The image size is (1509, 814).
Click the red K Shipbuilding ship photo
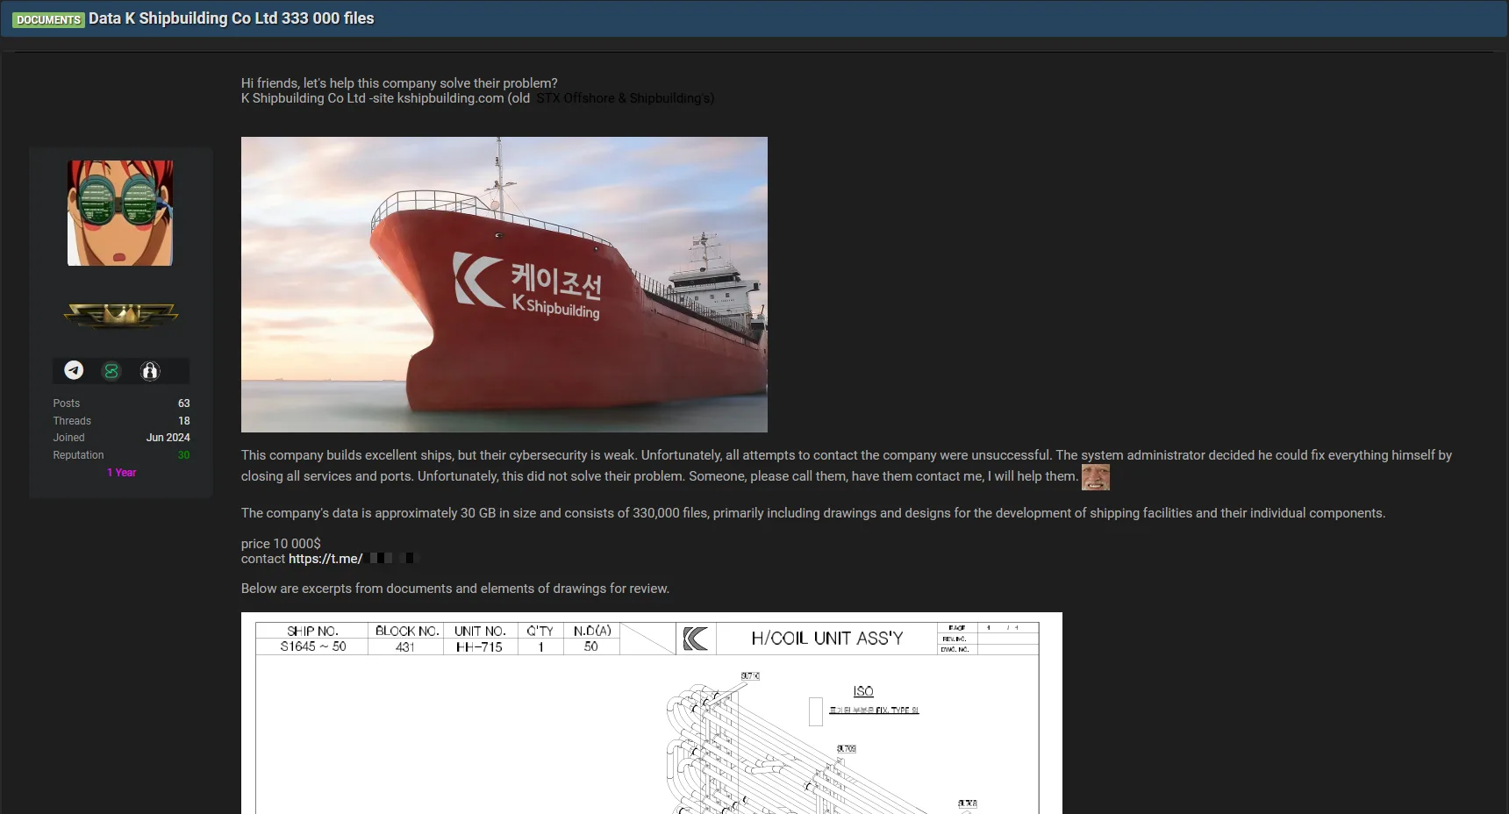pyautogui.click(x=504, y=284)
